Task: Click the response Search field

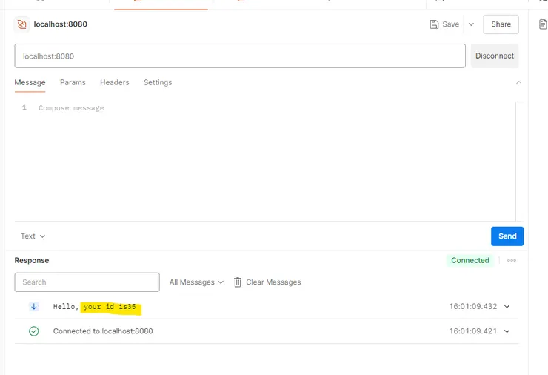Action: pos(87,282)
